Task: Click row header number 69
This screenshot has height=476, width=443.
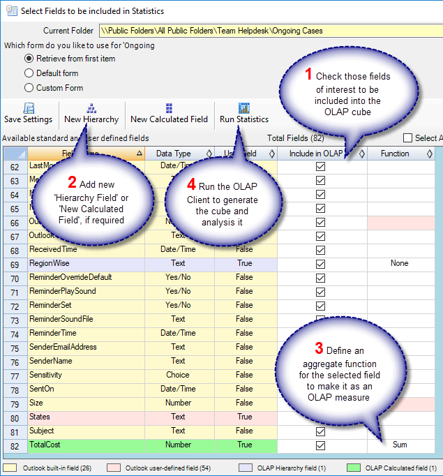Action: (14, 264)
